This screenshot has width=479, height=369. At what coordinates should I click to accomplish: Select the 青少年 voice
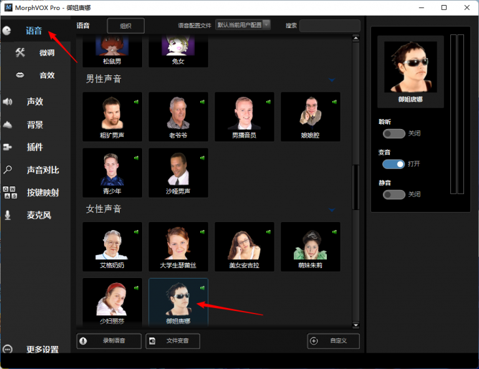(x=112, y=173)
